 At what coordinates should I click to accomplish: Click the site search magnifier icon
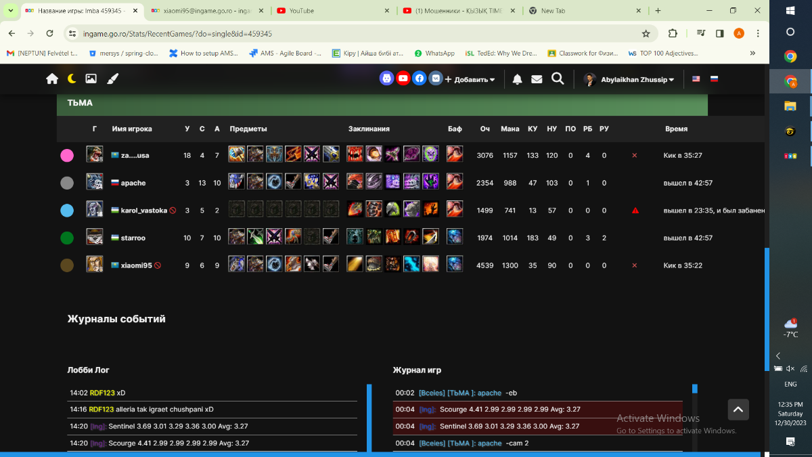[558, 79]
